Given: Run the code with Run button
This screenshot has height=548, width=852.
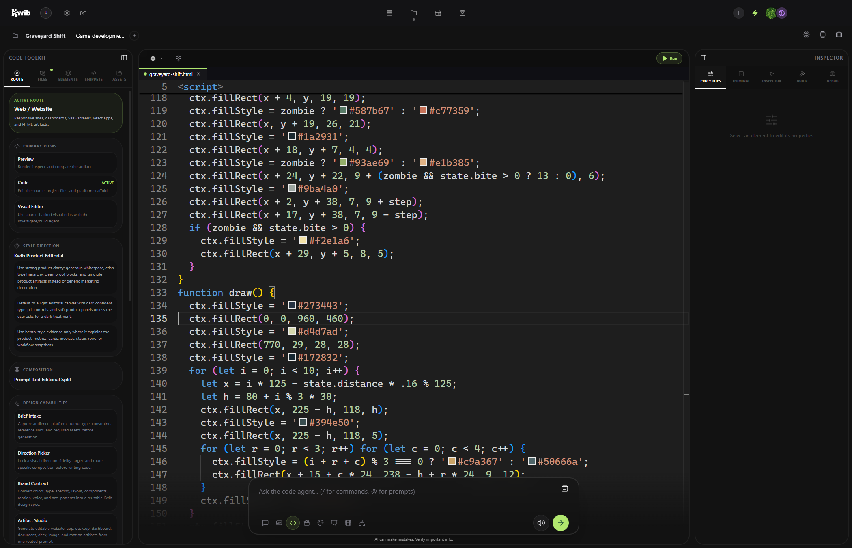Looking at the screenshot, I should (x=669, y=58).
